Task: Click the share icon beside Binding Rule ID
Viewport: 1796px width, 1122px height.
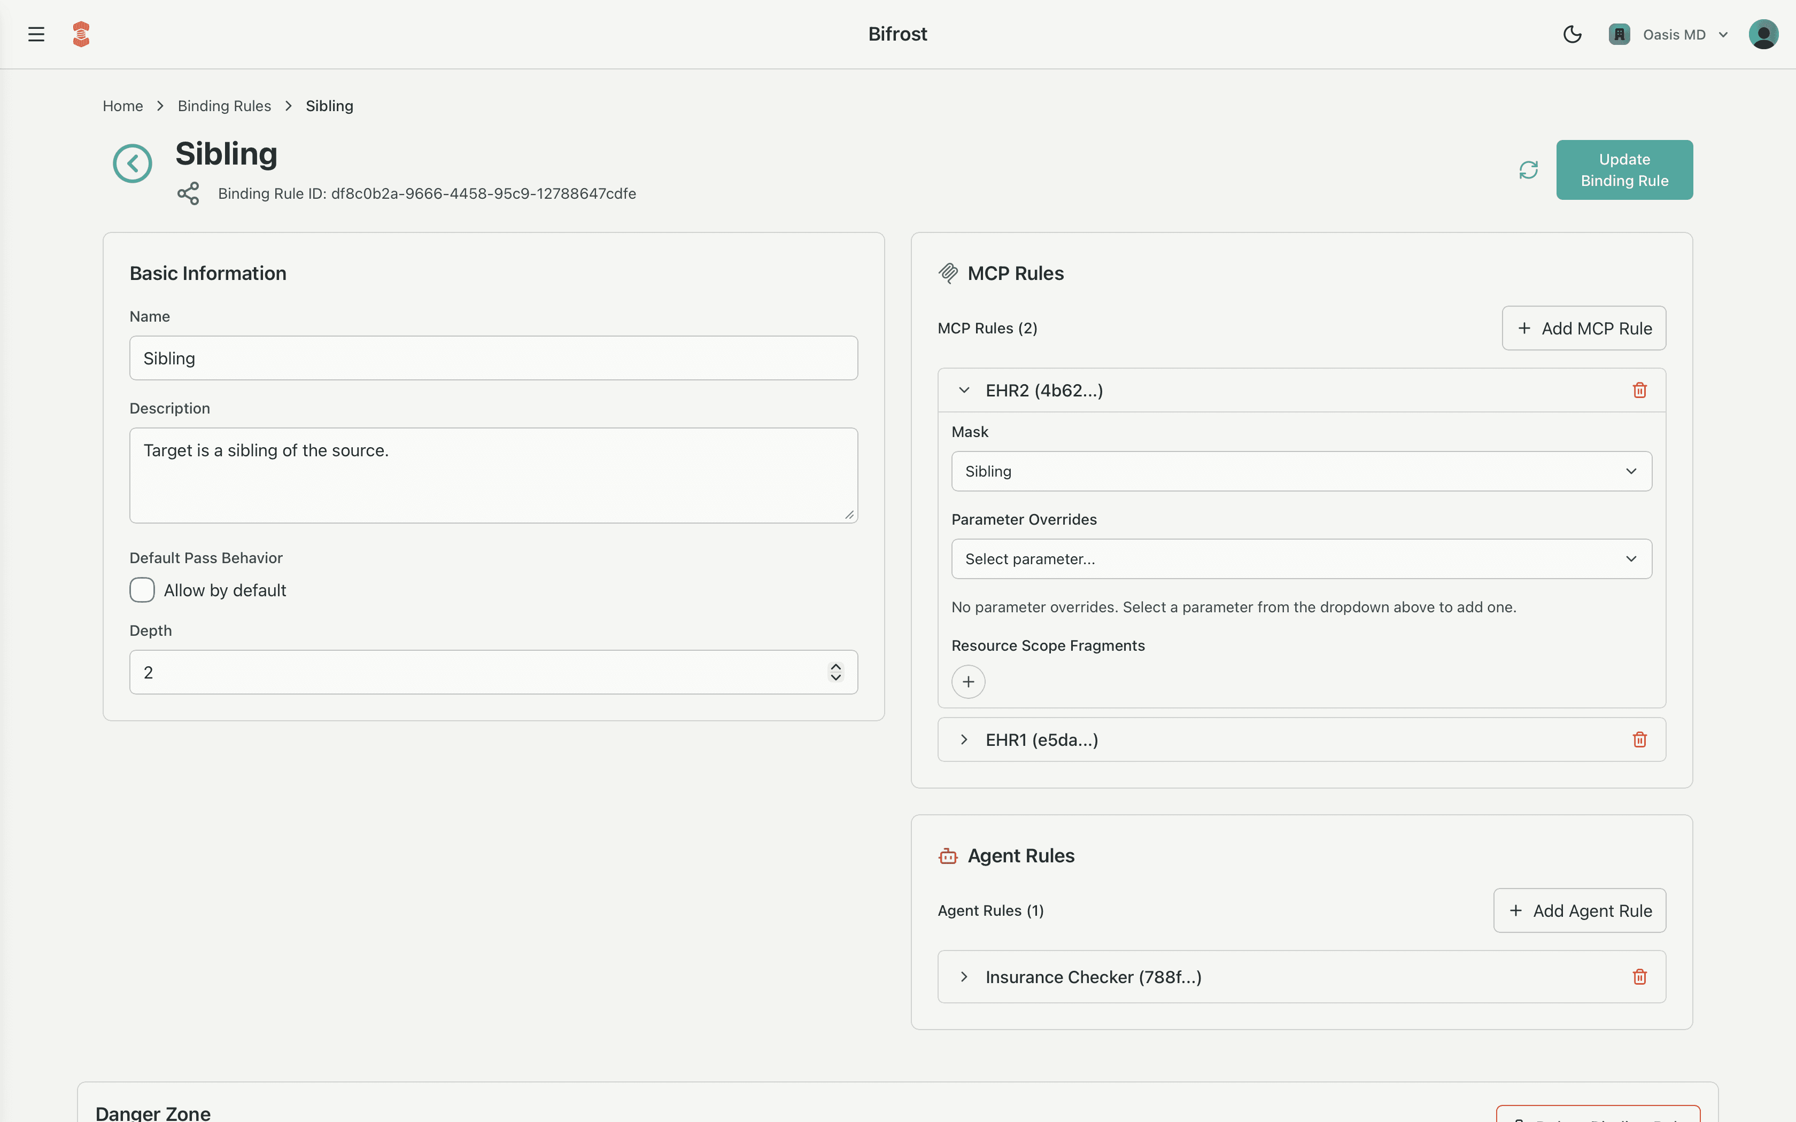Action: [188, 193]
